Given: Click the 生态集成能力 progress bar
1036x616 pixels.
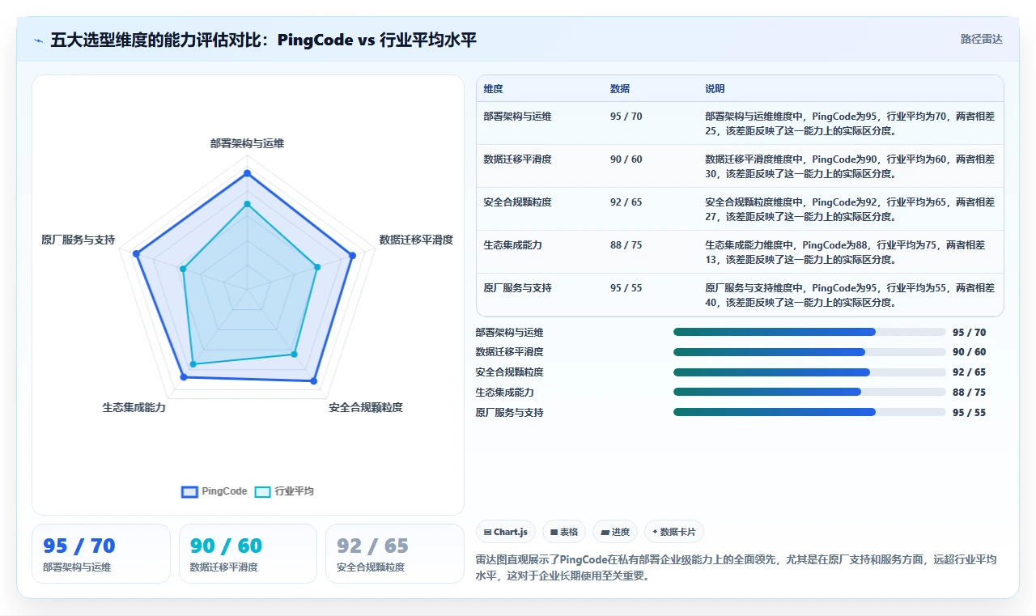Looking at the screenshot, I should point(809,392).
